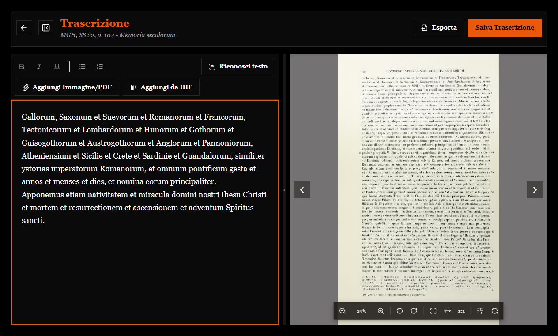Click Salva Trascrizione button

pyautogui.click(x=505, y=27)
